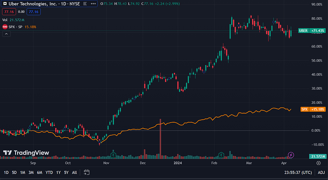Open the November earnings E marker

coord(113,155)
